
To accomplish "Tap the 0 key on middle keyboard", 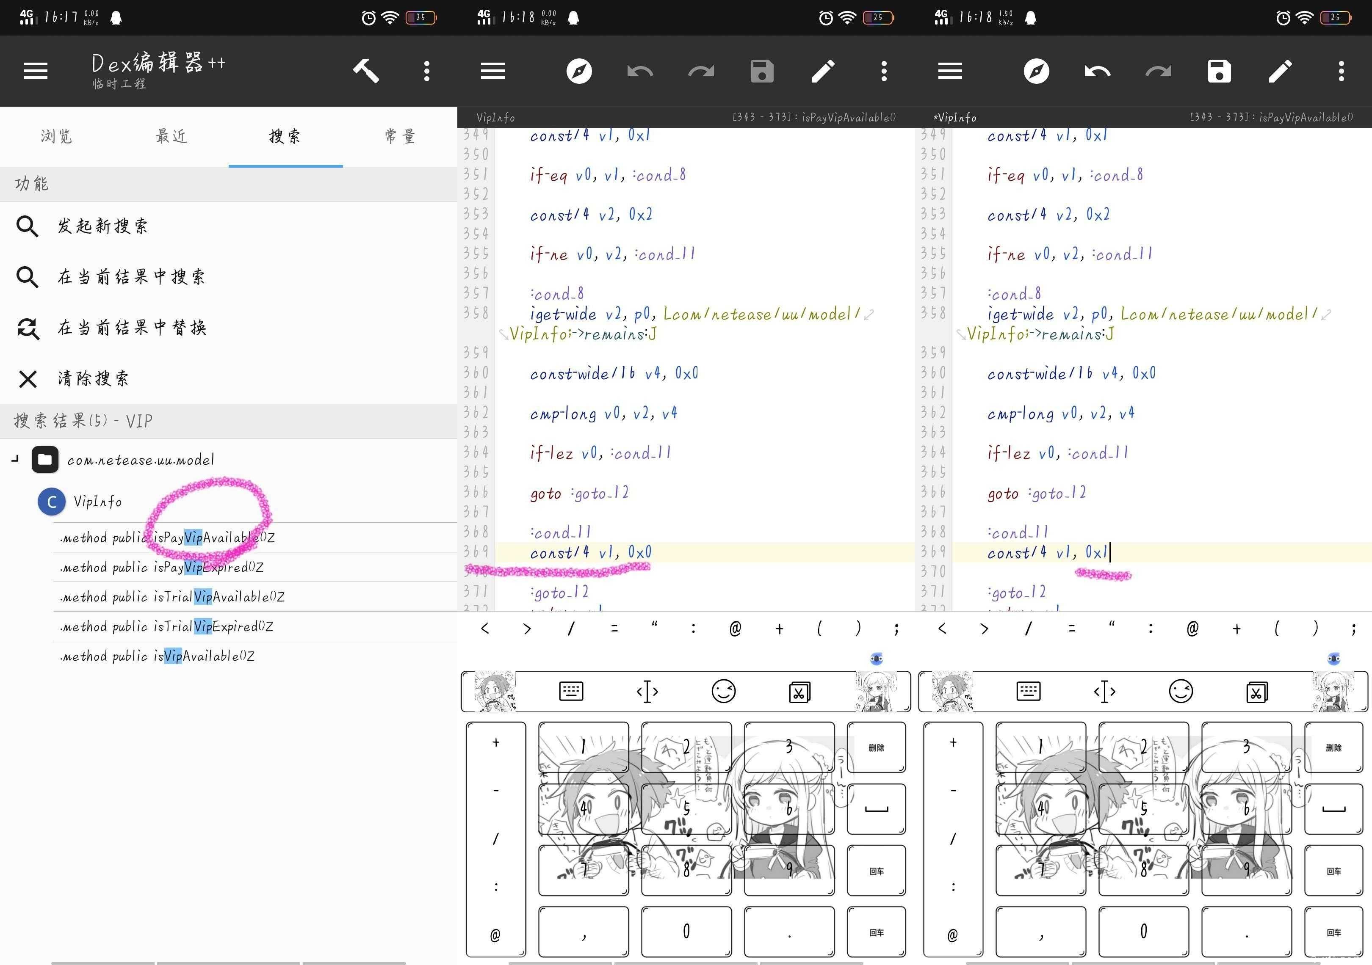I will tap(686, 932).
